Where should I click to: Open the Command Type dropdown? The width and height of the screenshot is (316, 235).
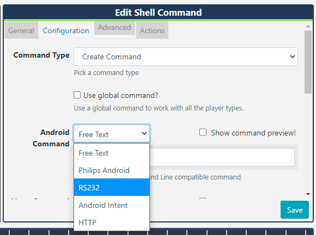pos(186,57)
